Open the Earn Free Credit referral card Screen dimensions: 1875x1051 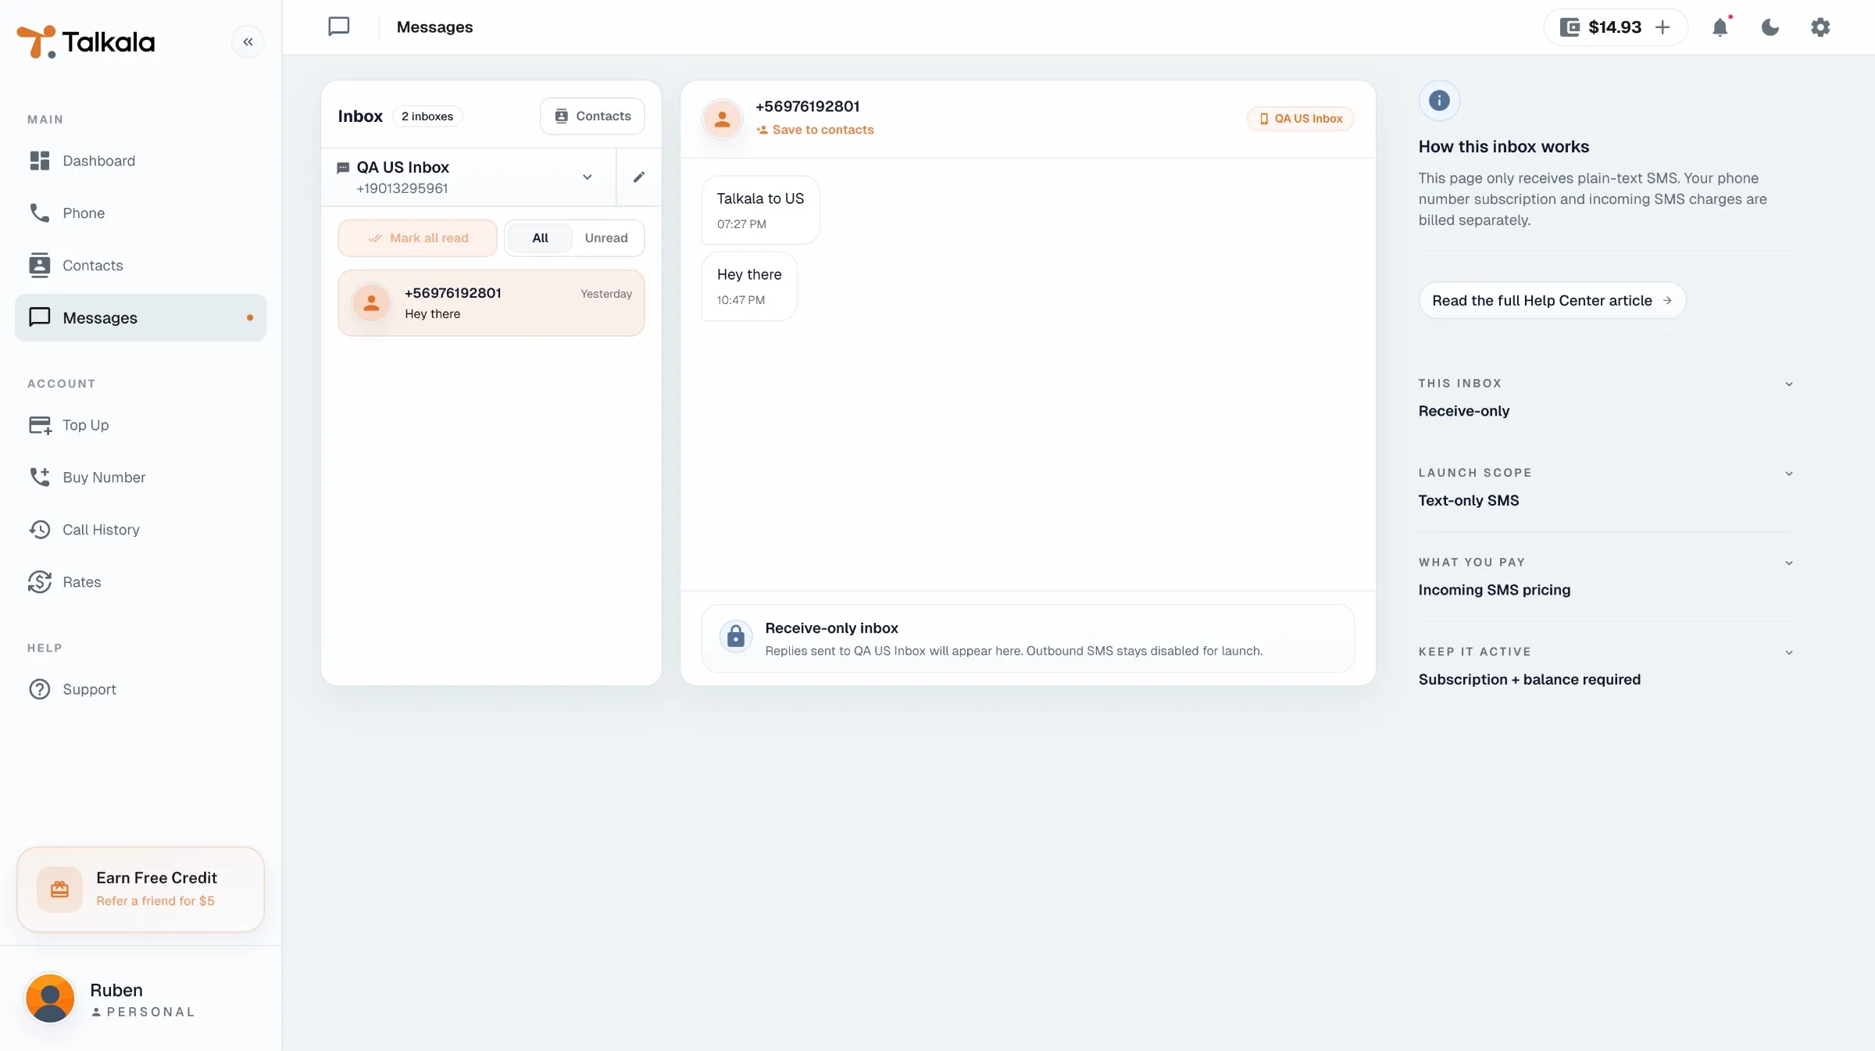coord(141,889)
